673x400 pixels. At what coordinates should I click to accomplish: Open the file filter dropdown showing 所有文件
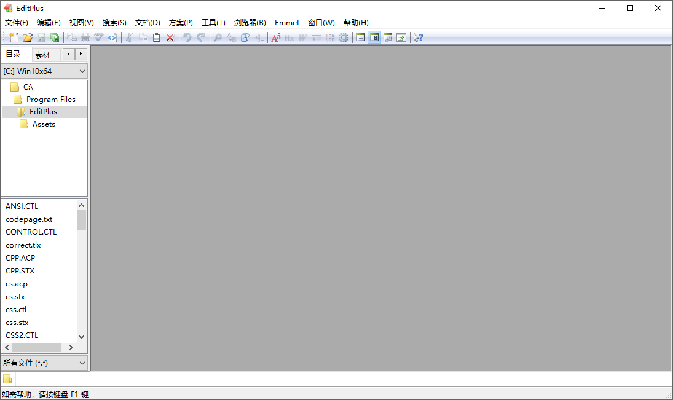44,363
